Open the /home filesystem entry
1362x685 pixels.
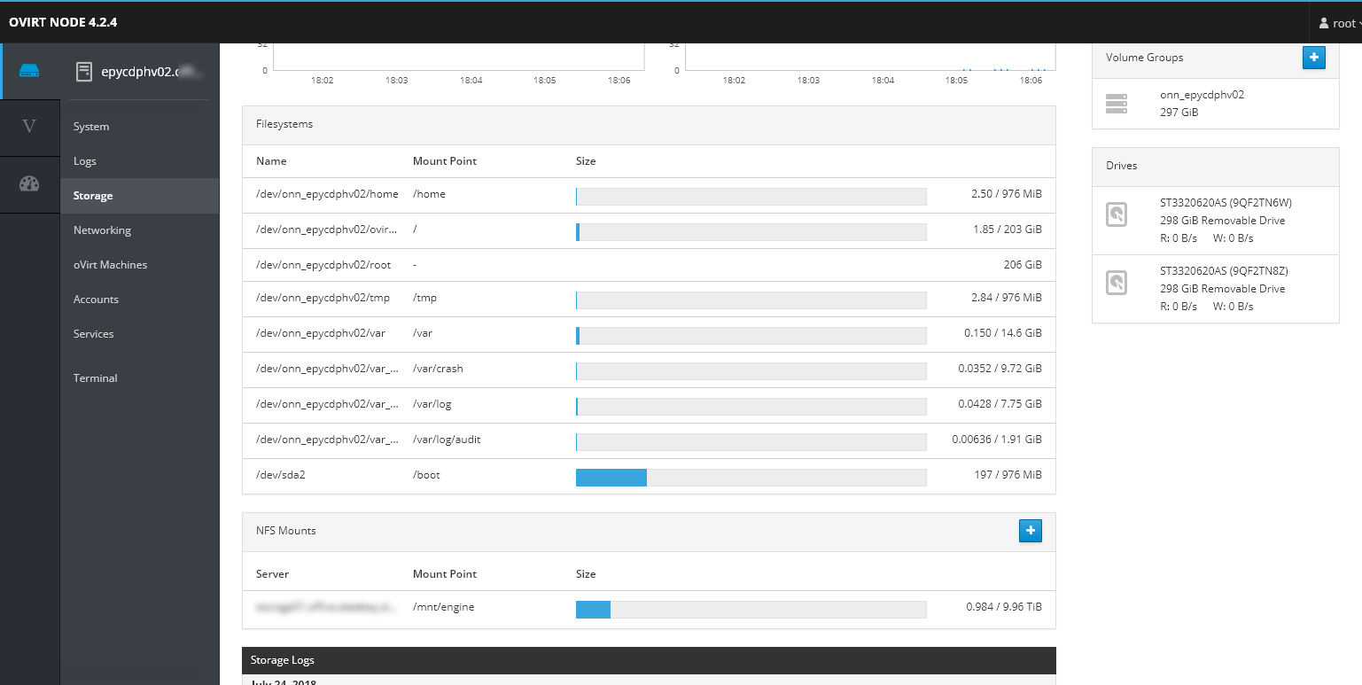tap(327, 194)
